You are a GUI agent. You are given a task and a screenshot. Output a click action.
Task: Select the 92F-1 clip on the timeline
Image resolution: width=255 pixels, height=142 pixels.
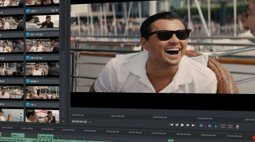[4, 139]
